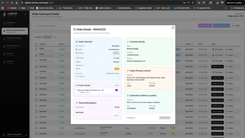Click the Print Label icon for order #1067

213,55
